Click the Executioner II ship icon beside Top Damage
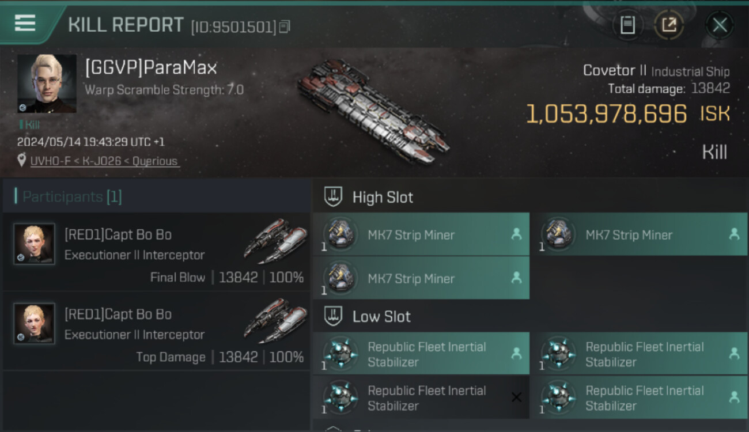Image resolution: width=749 pixels, height=432 pixels. [x=275, y=317]
